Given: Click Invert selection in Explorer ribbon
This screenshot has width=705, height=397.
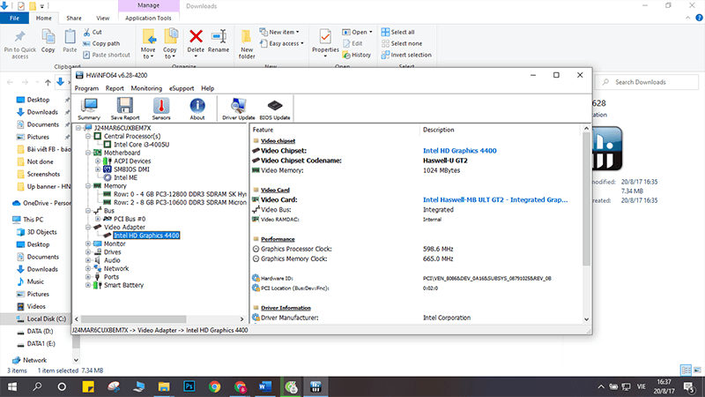Looking at the screenshot, I should pos(406,55).
